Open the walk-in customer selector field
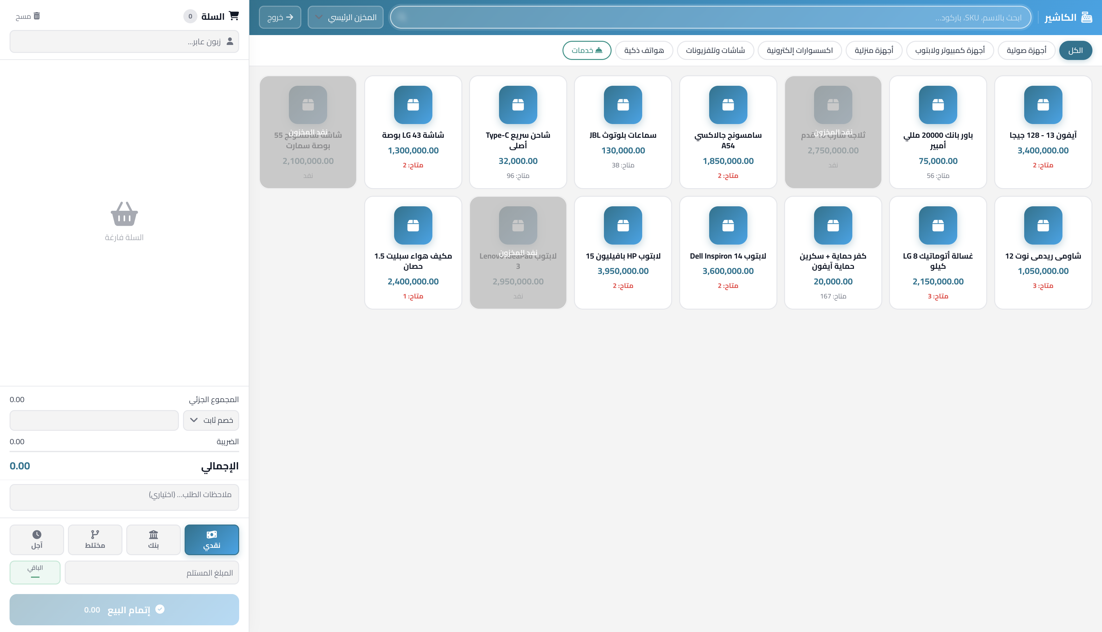The height and width of the screenshot is (632, 1102). (x=124, y=41)
